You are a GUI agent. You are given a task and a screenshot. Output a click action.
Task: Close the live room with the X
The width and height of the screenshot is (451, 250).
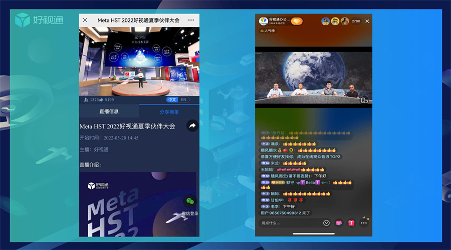367,21
